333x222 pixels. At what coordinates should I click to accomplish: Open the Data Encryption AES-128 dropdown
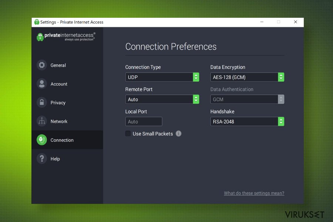pyautogui.click(x=247, y=77)
